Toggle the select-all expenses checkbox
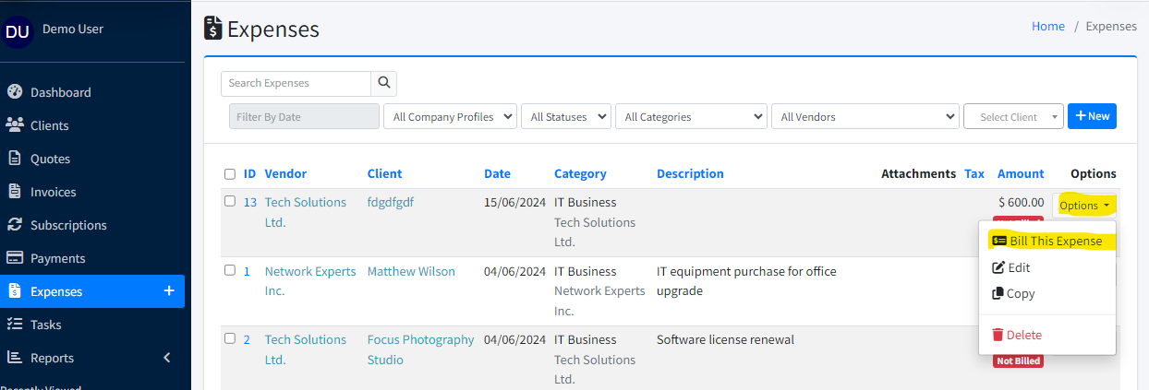 (x=230, y=174)
